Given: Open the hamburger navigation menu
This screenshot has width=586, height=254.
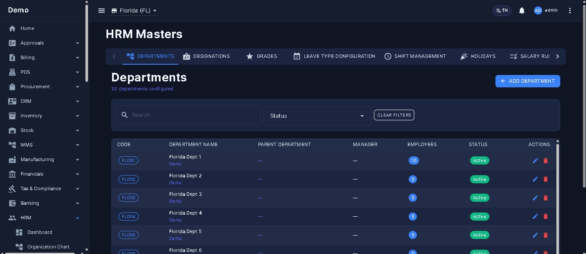Looking at the screenshot, I should tap(102, 11).
